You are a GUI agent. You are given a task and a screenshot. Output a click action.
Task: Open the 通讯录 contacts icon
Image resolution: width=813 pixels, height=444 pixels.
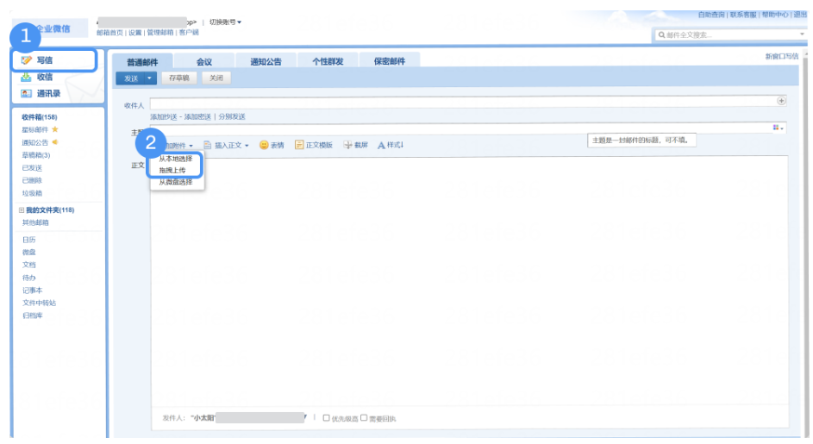coord(27,93)
